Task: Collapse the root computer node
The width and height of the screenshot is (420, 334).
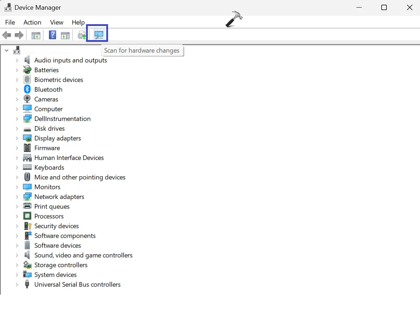Action: coord(7,50)
